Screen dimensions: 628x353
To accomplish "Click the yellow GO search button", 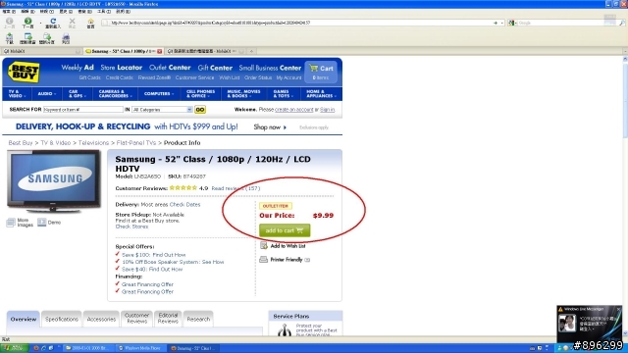I will [200, 110].
